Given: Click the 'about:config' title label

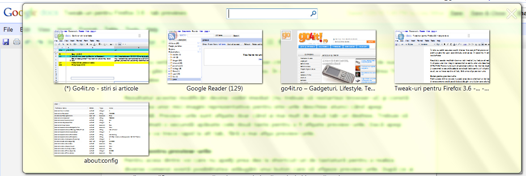Looking at the screenshot, I should pyautogui.click(x=101, y=161).
